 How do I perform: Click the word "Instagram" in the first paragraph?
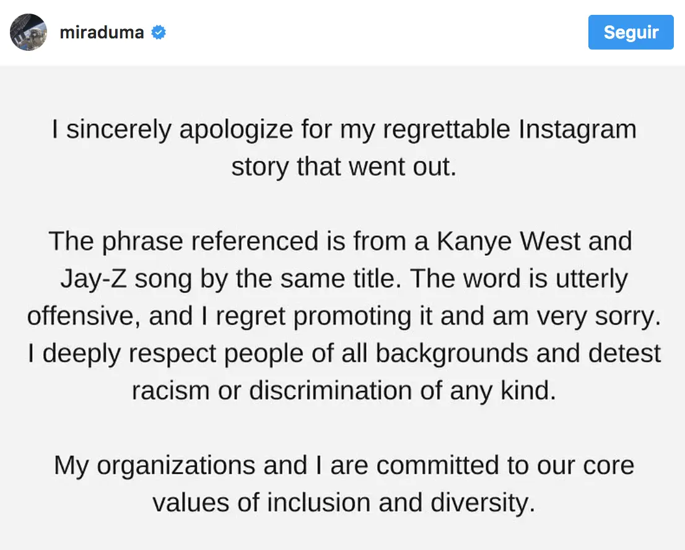click(x=577, y=129)
